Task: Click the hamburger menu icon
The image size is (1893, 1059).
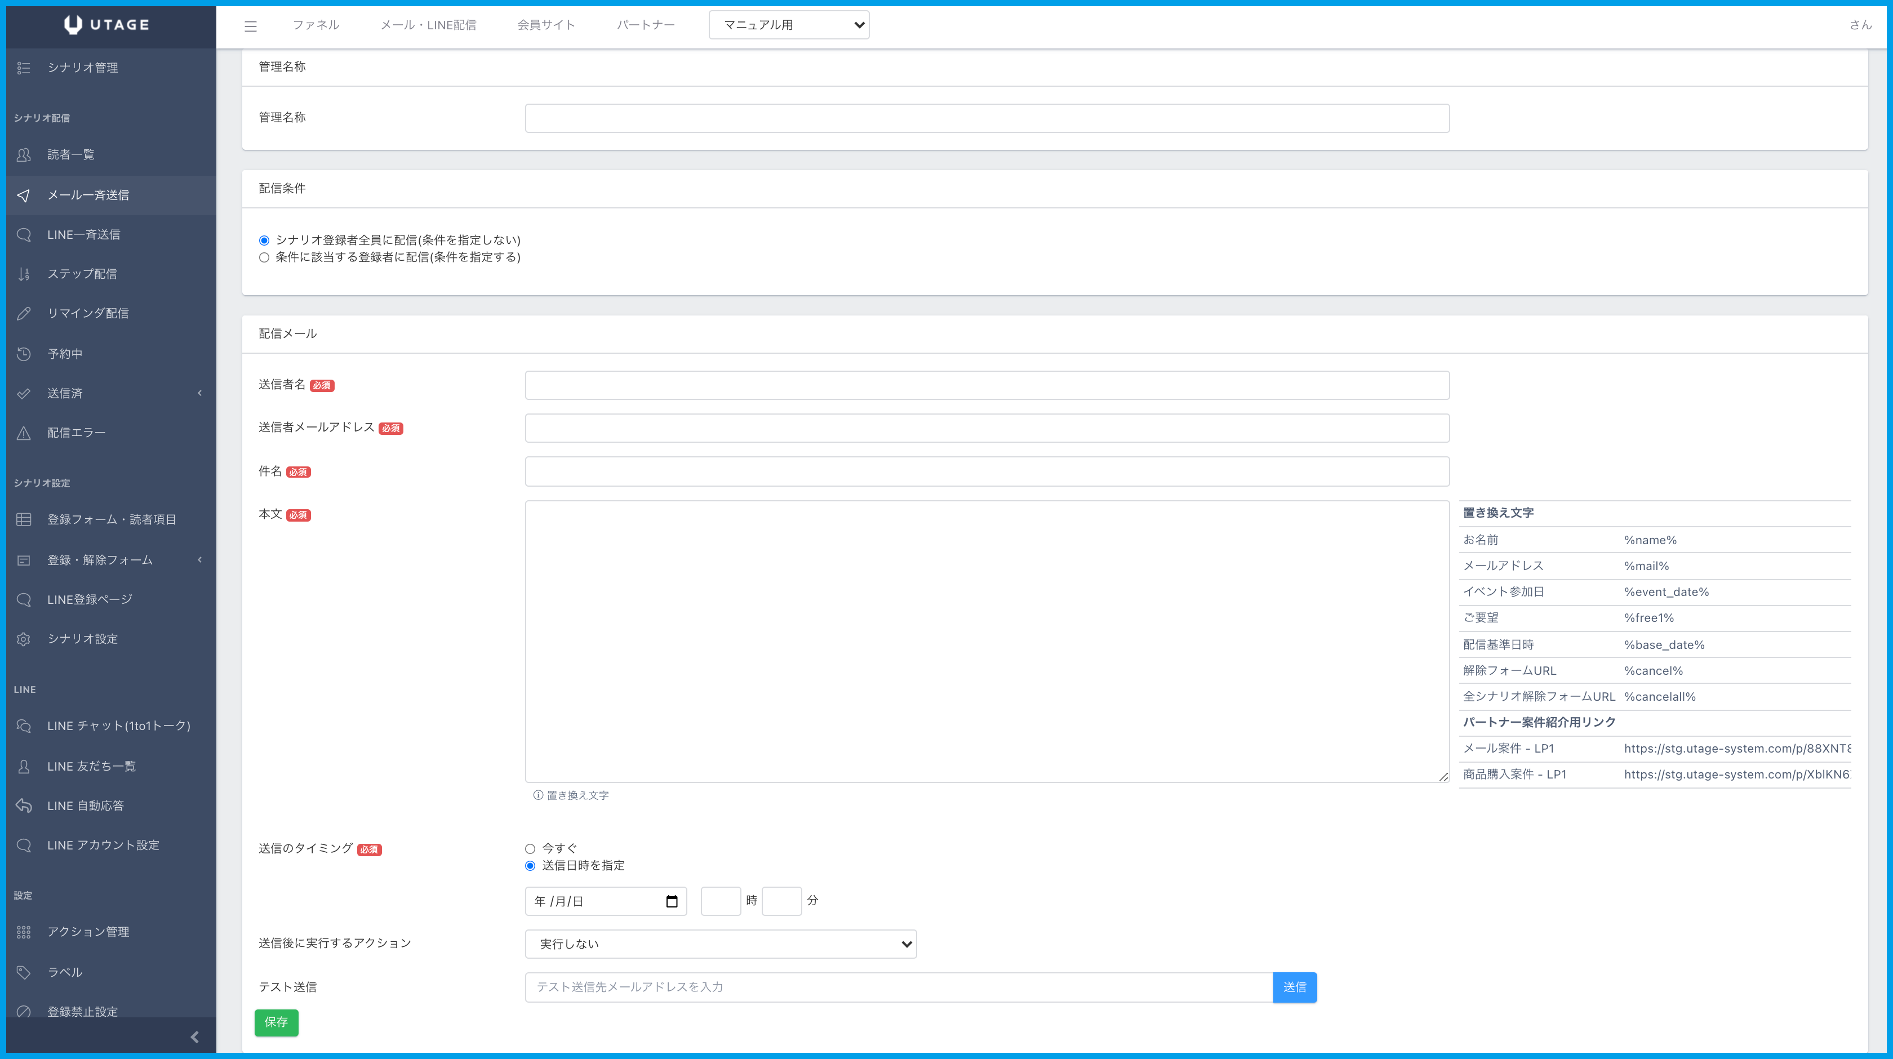Action: pos(251,26)
